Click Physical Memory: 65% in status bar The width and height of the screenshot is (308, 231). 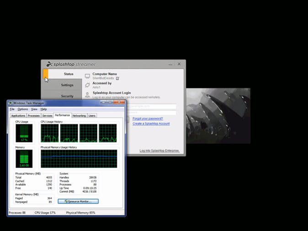80,213
